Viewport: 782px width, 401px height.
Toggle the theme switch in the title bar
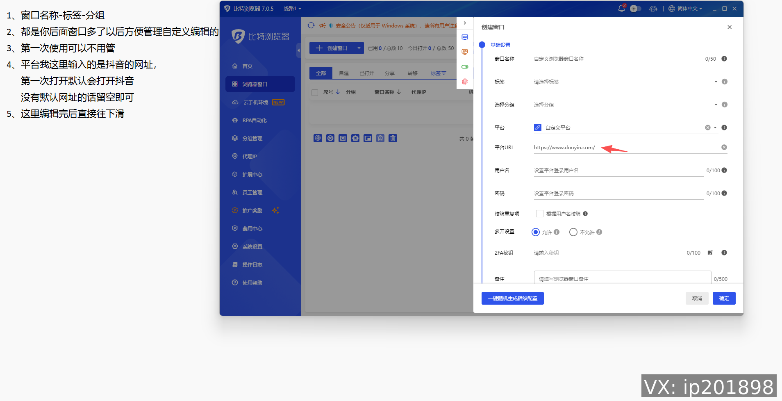click(x=635, y=9)
